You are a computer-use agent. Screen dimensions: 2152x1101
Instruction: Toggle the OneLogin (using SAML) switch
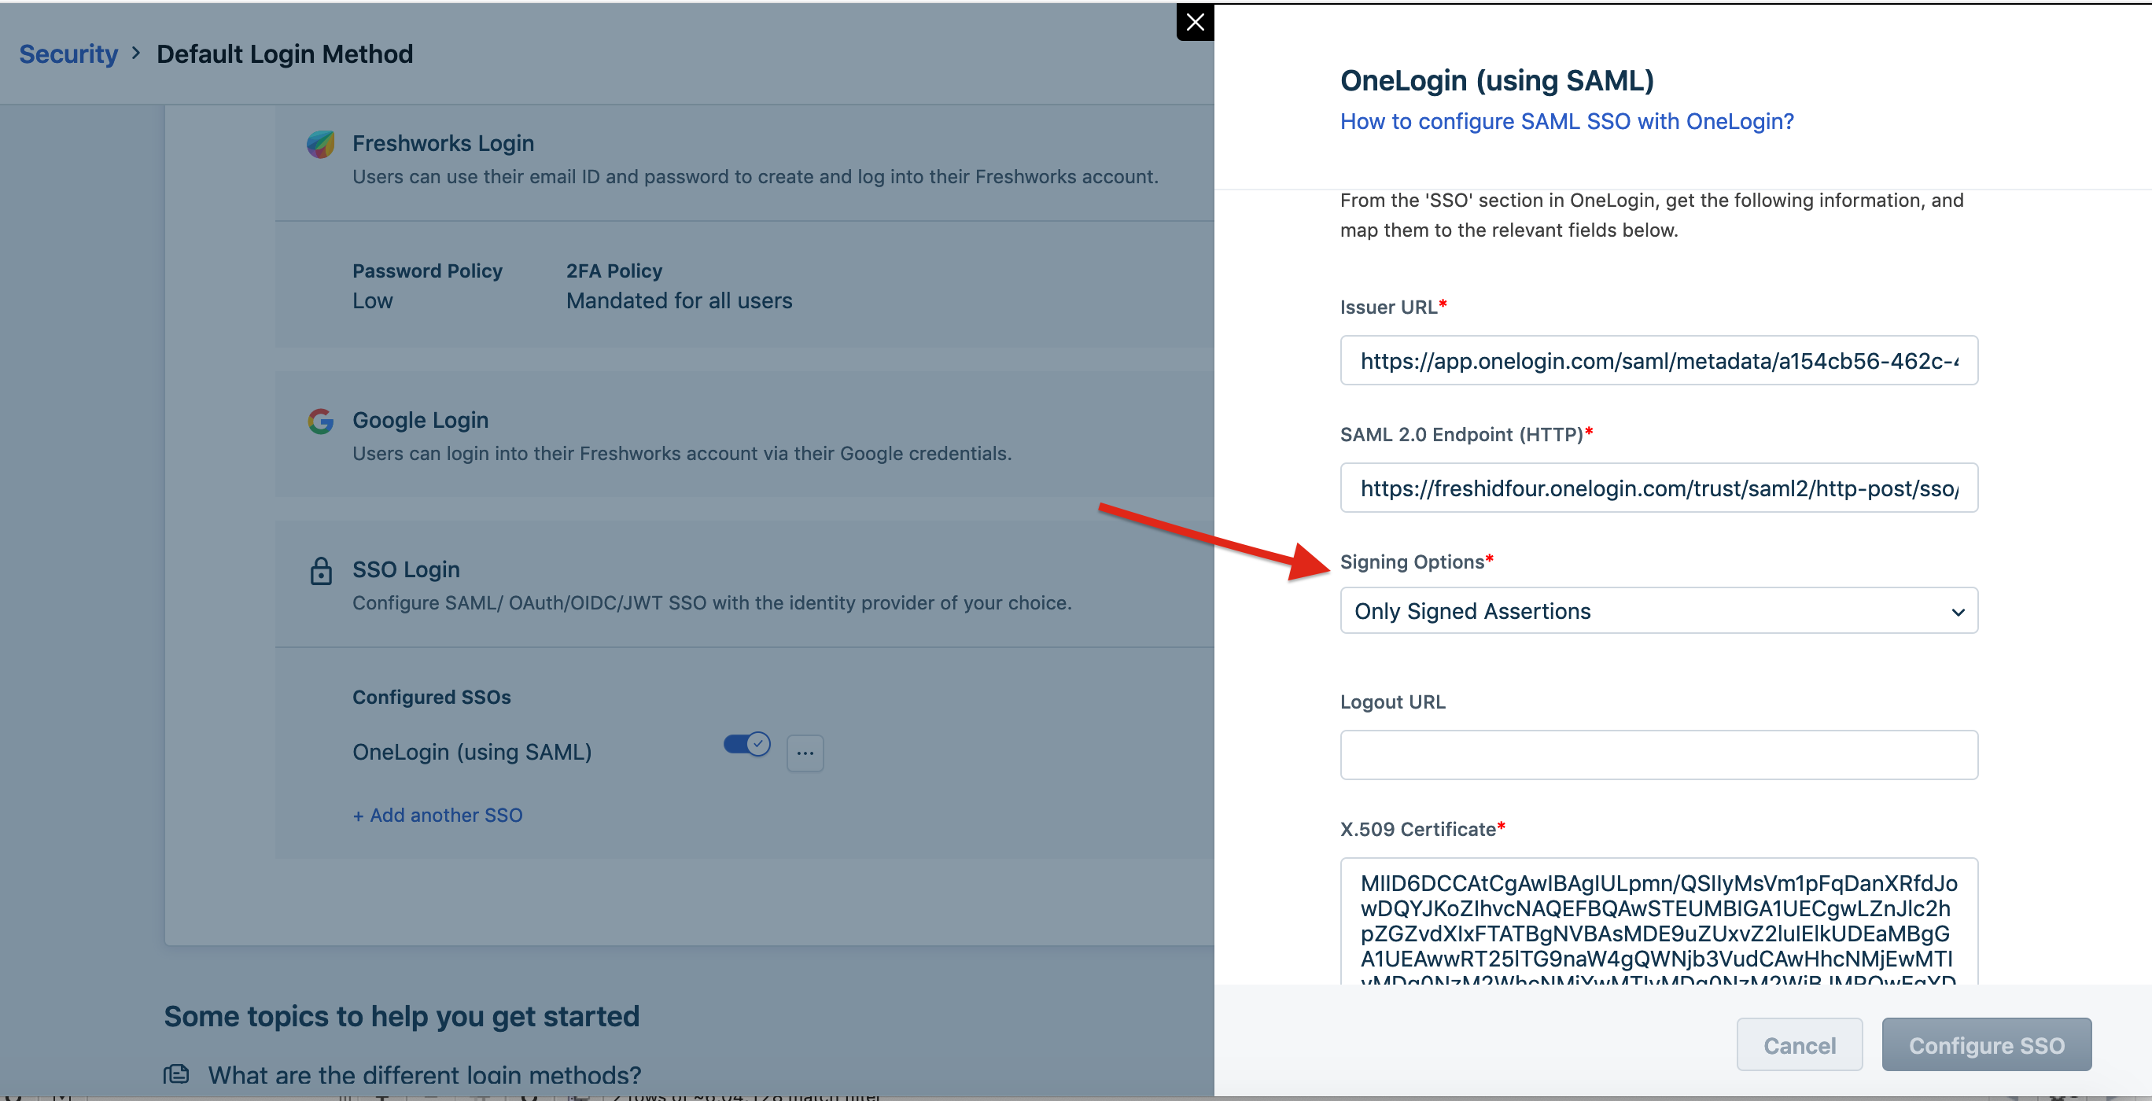(746, 744)
